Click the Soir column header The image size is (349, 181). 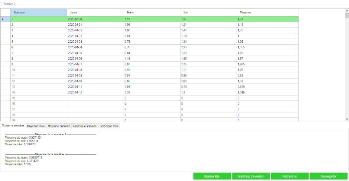pyautogui.click(x=208, y=12)
